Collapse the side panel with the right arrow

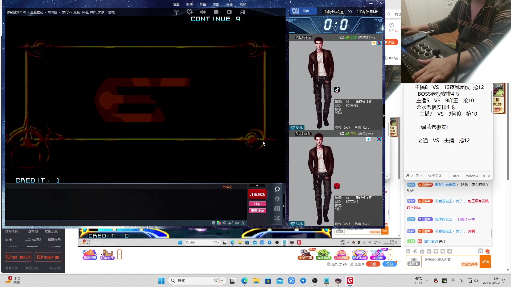click(284, 206)
